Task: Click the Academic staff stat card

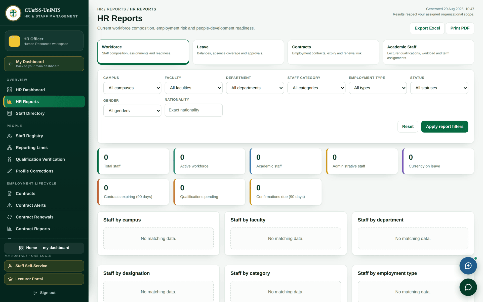Action: 286,161
